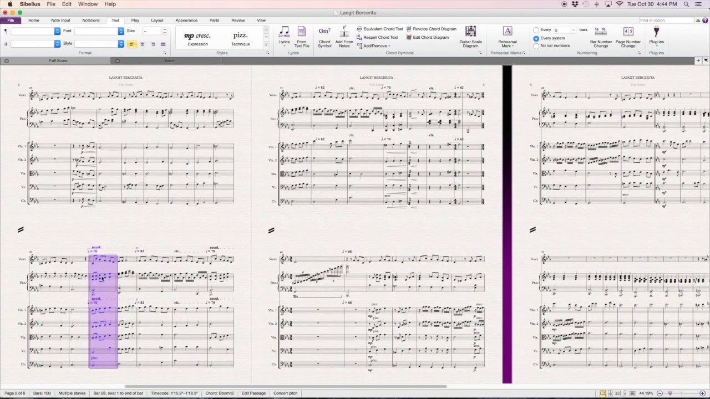The width and height of the screenshot is (710, 399).
Task: Click Add From Notes chord tool
Action: point(344,37)
